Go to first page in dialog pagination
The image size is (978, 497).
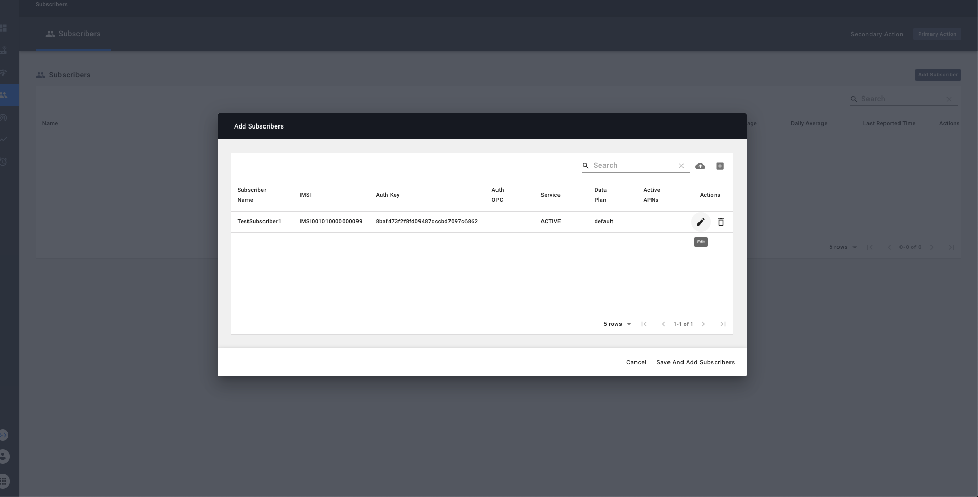644,324
